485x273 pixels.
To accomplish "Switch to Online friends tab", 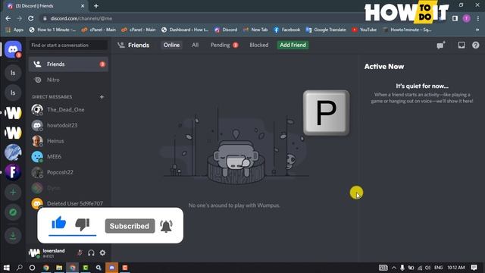I will 171,45.
